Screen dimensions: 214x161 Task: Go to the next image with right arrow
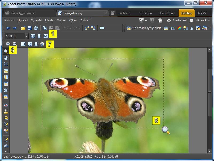point(15,28)
